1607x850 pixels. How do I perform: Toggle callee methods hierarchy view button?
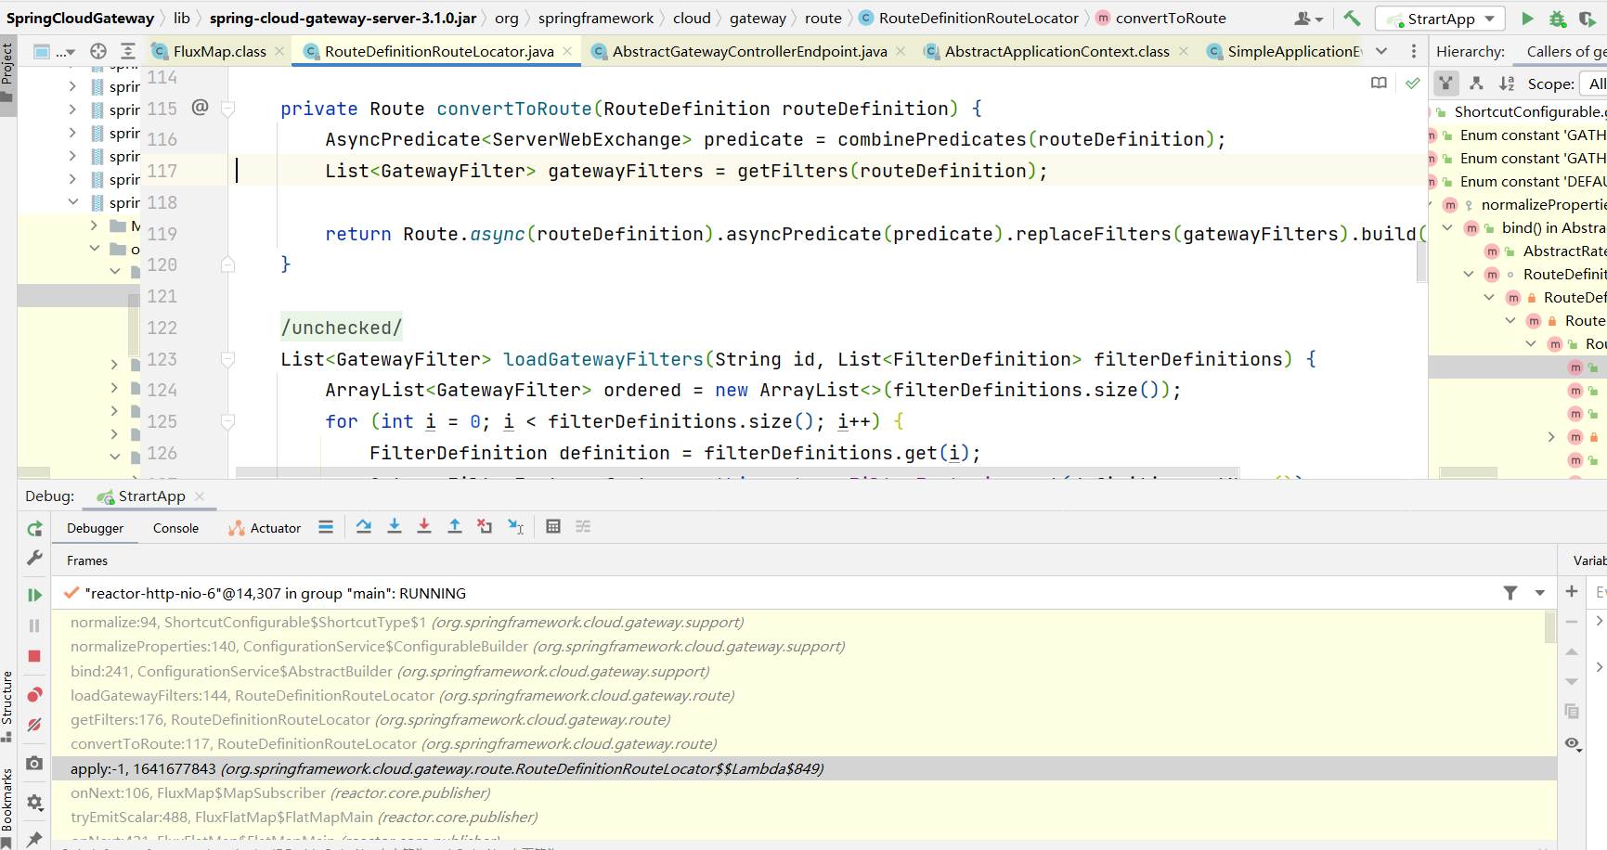(x=1477, y=84)
